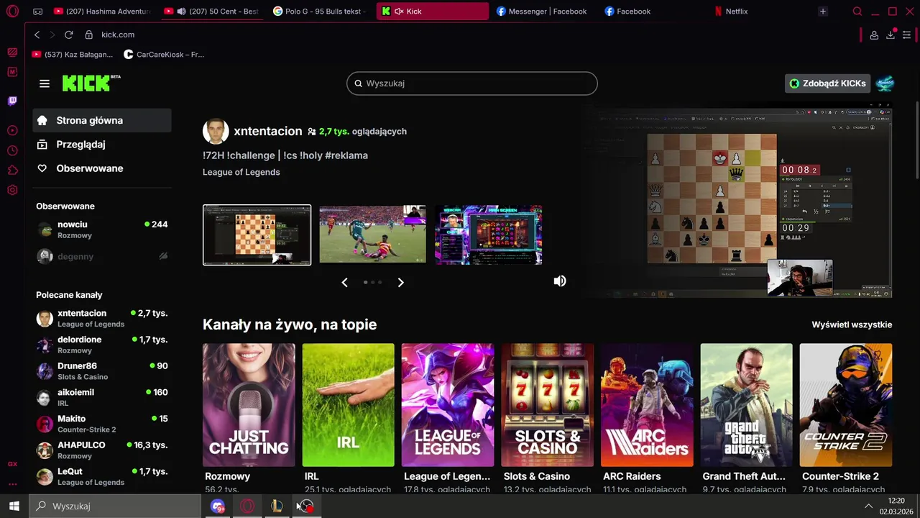
Task: Open the Twitch icon in Opera sidebar
Action: (12, 101)
